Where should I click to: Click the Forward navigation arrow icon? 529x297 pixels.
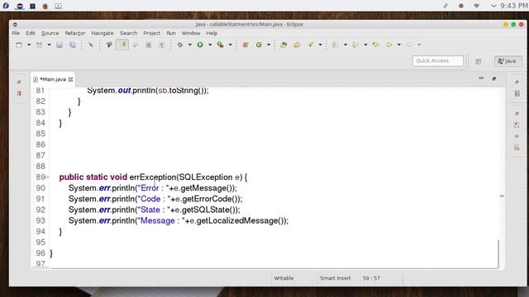[x=409, y=45]
